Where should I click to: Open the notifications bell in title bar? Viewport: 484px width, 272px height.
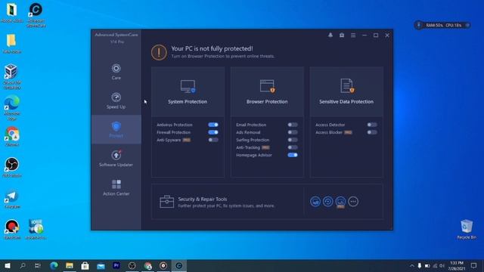click(x=330, y=36)
